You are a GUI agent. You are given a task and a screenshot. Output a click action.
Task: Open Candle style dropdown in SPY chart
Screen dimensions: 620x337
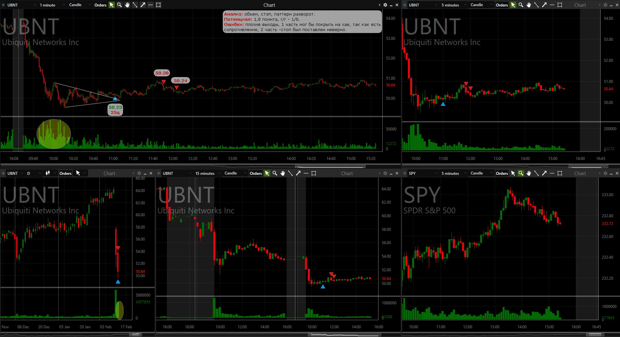pyautogui.click(x=481, y=173)
